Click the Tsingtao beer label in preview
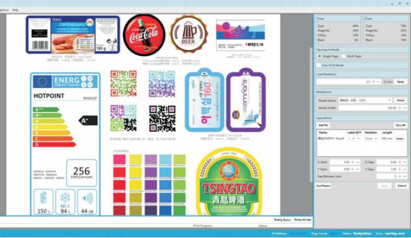Screen dimensions: 411x238 [229, 182]
